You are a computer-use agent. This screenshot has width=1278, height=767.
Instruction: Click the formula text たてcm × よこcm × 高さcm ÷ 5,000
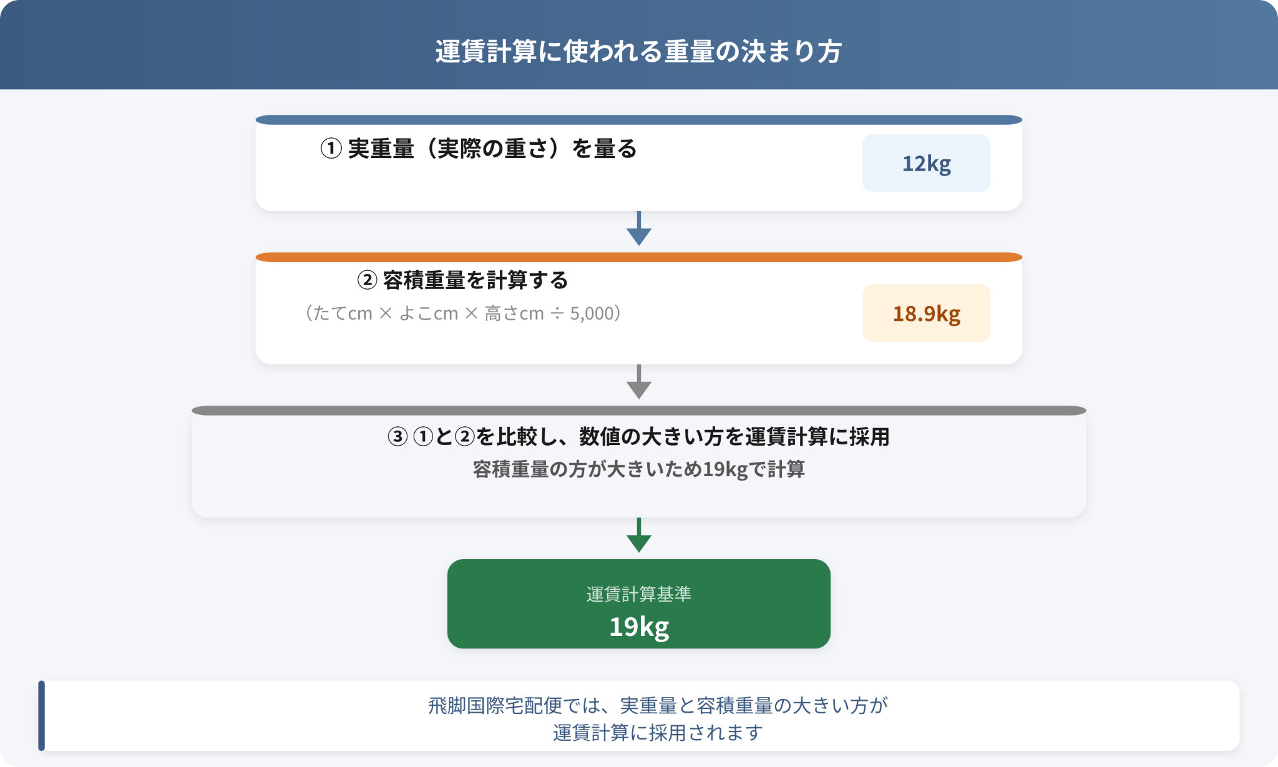click(462, 313)
